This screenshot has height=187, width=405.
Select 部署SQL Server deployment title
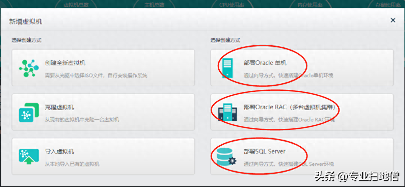[x=264, y=151]
